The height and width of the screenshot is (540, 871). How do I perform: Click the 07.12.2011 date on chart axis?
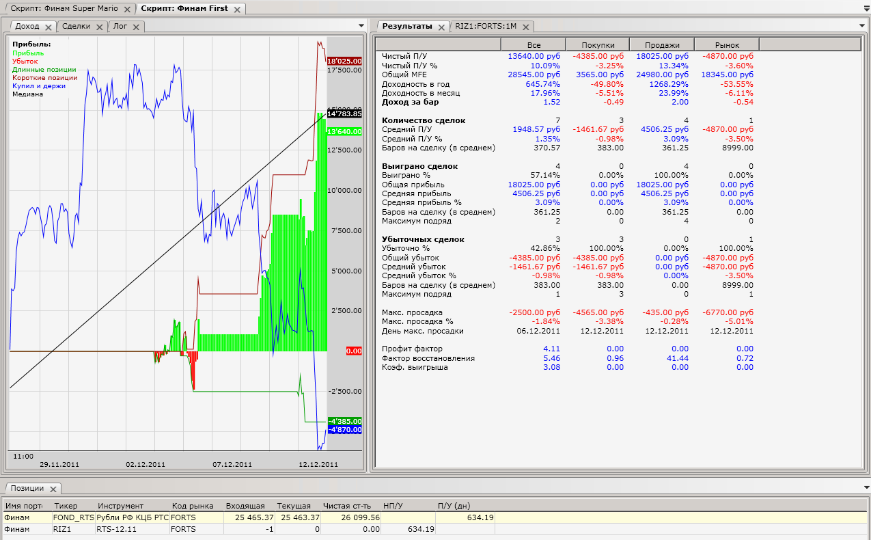(x=232, y=464)
